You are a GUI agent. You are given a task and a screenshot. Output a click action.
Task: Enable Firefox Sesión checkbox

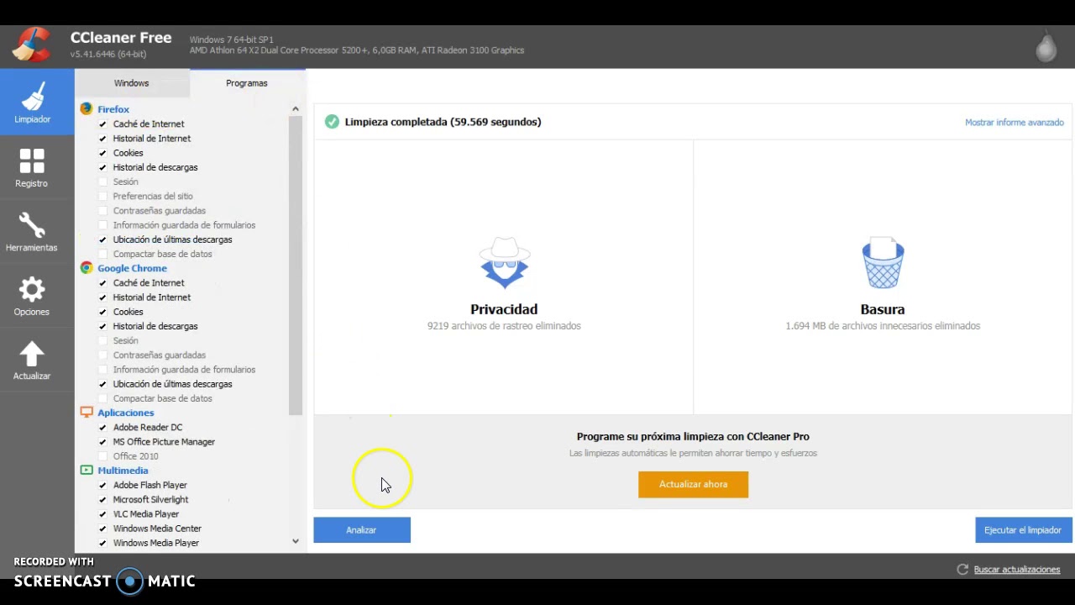pyautogui.click(x=102, y=181)
